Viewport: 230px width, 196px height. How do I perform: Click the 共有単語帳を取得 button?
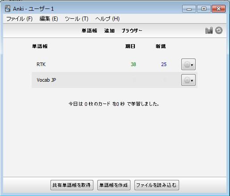click(72, 185)
